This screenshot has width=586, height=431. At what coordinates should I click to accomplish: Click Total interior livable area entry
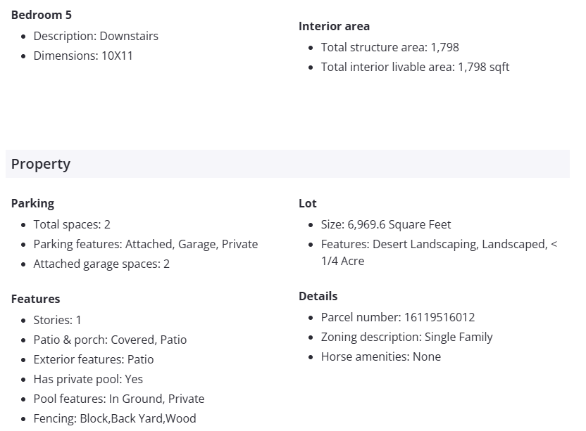tap(415, 67)
